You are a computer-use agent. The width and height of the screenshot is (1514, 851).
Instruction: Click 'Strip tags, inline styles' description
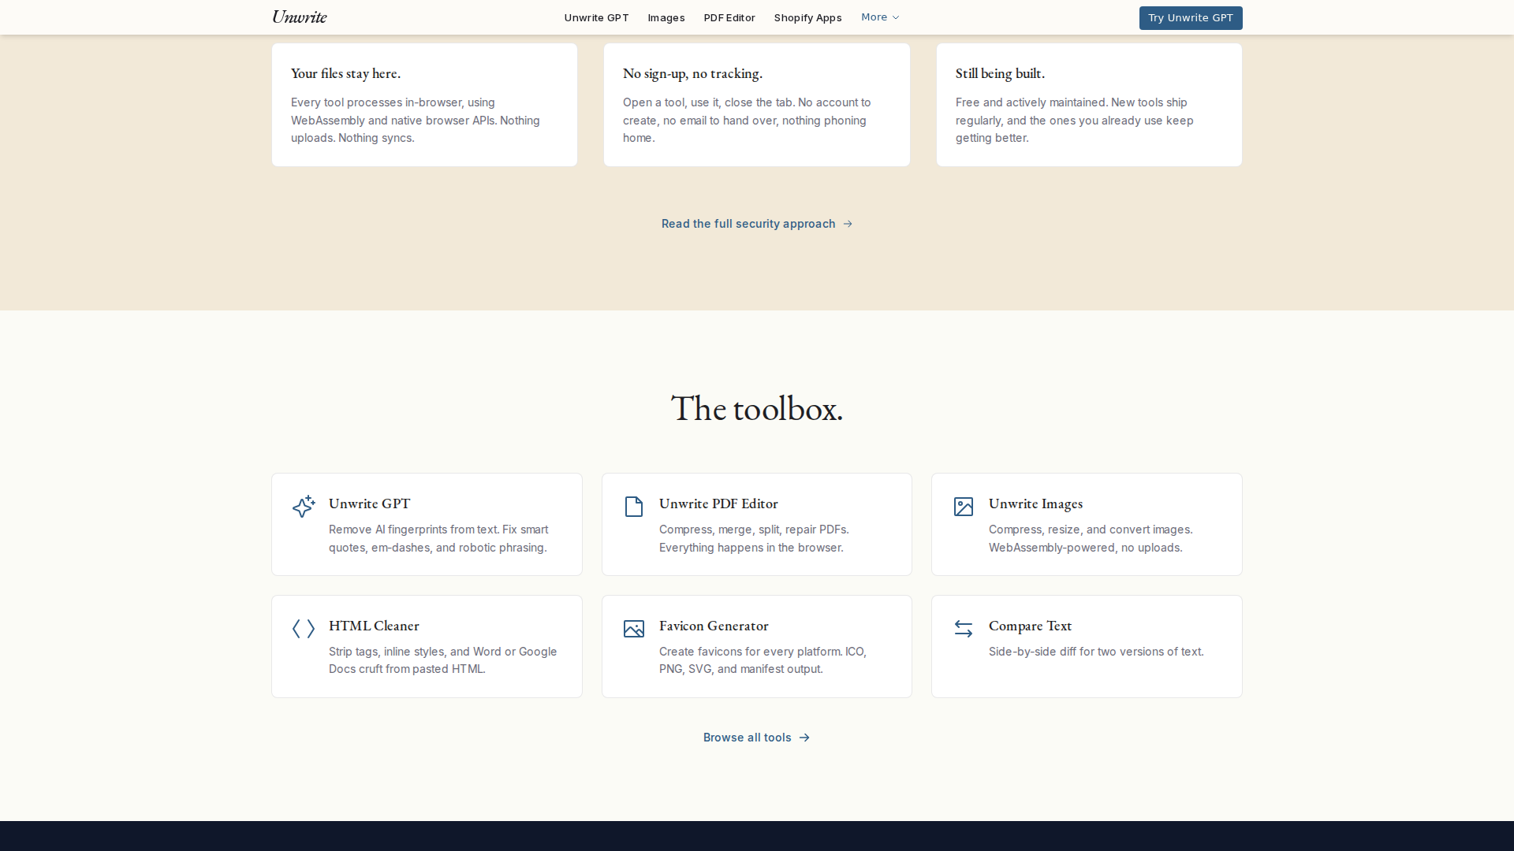[442, 660]
